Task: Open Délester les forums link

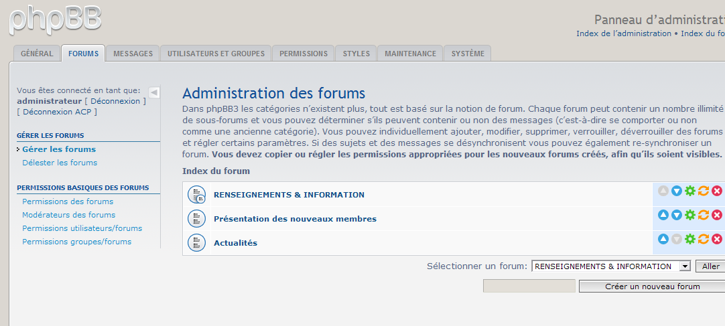Action: coord(60,163)
